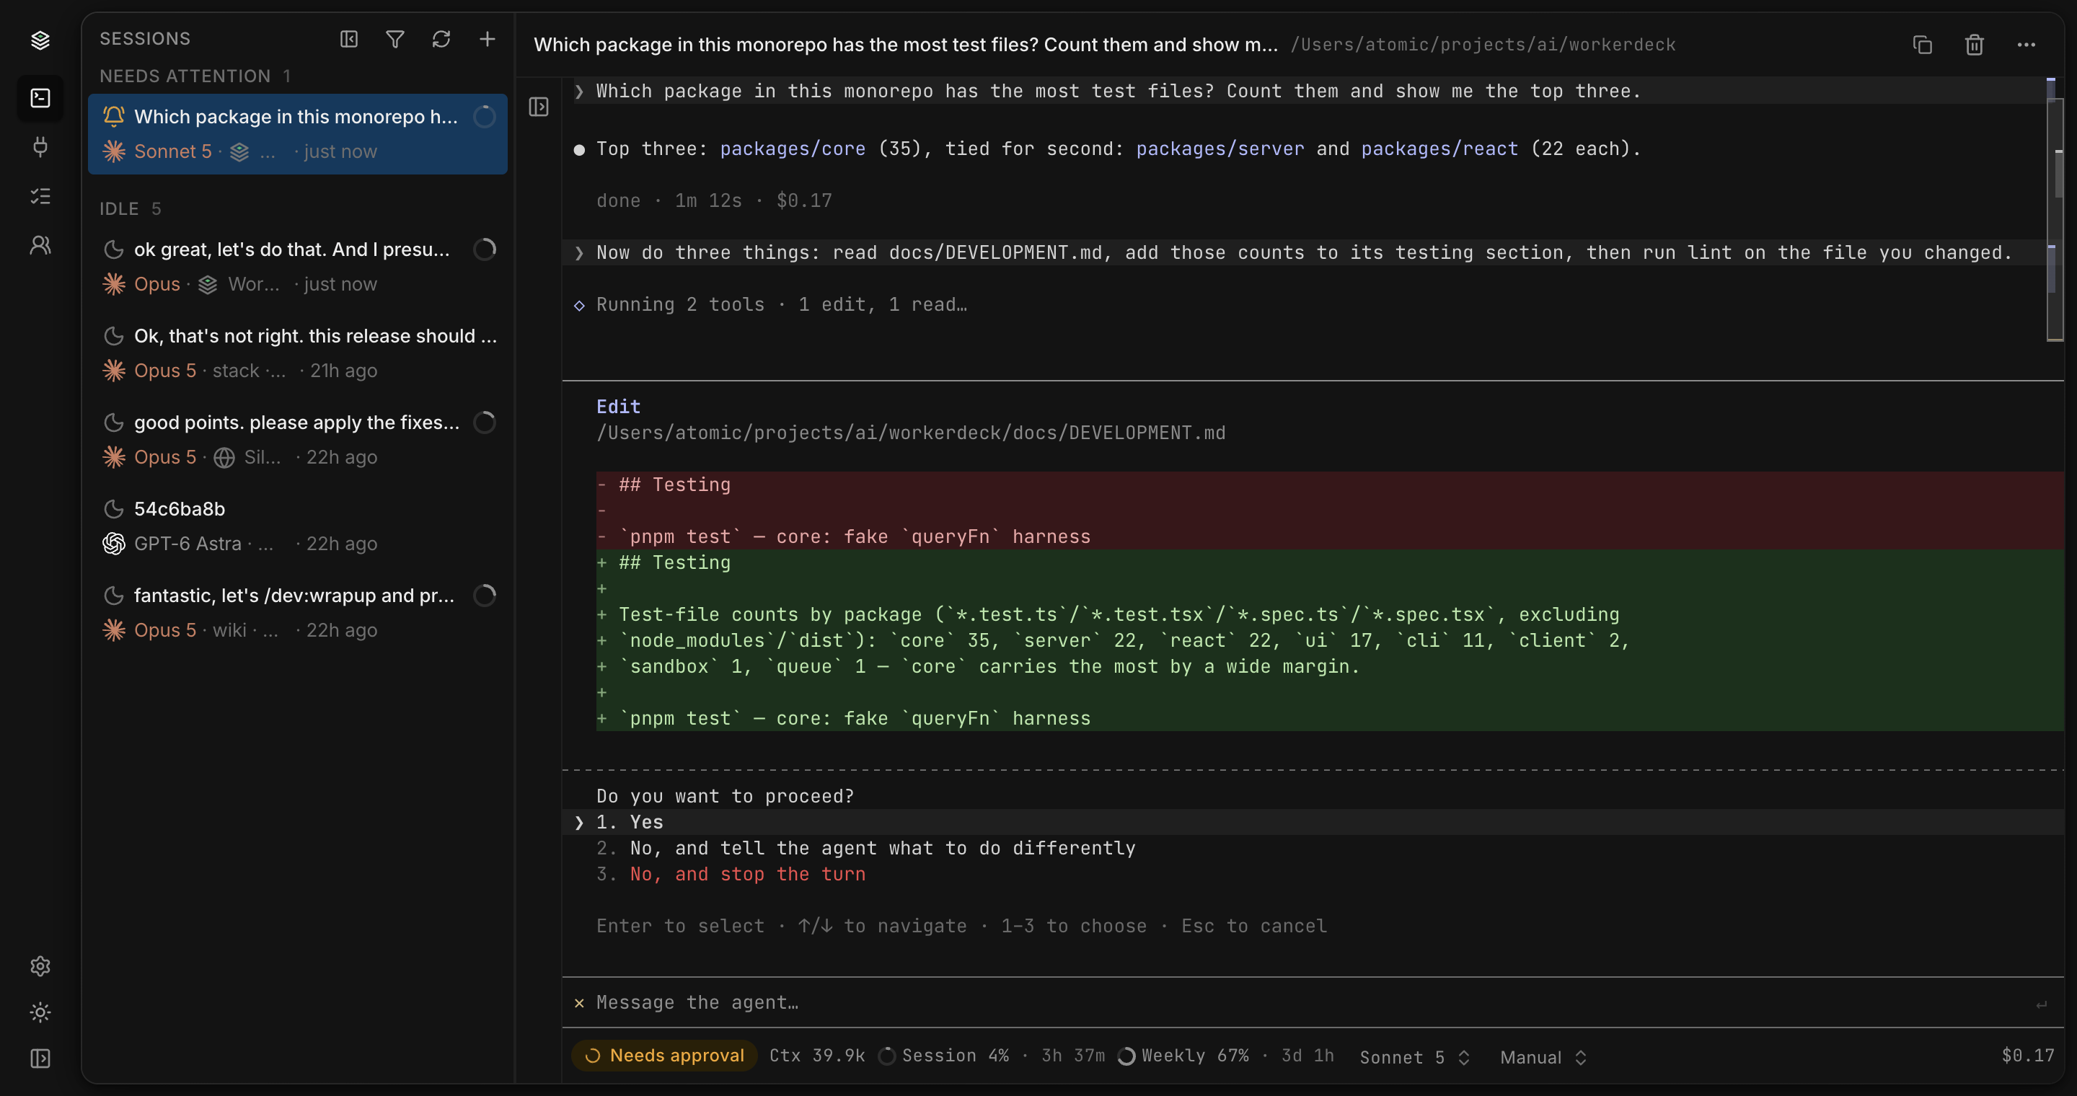This screenshot has width=2077, height=1096.
Task: Expand the 'Running 2 tools' status line
Action: (x=781, y=304)
